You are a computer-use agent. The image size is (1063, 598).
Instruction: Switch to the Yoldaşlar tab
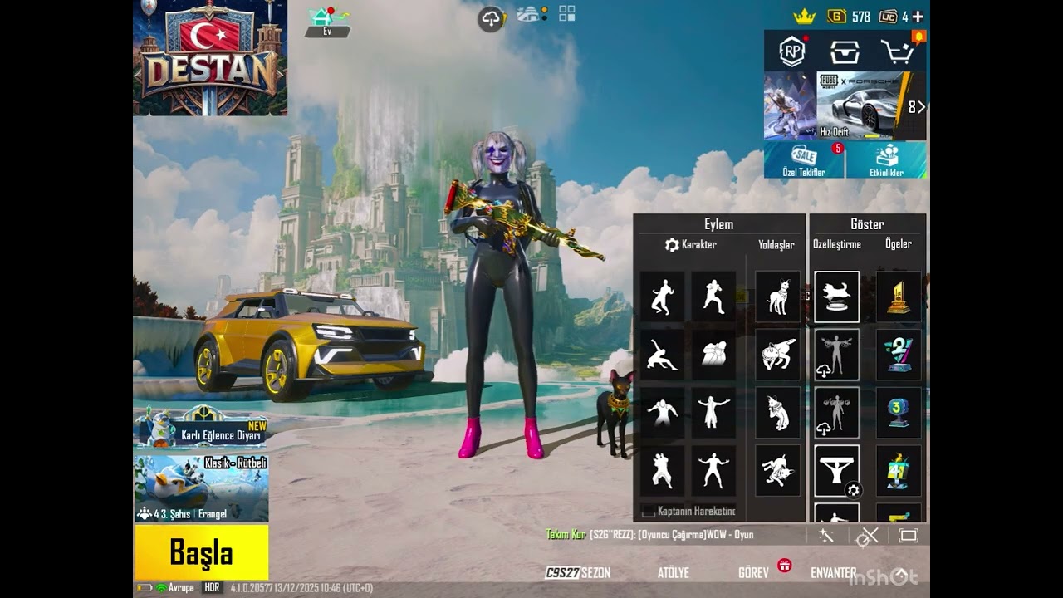(776, 245)
